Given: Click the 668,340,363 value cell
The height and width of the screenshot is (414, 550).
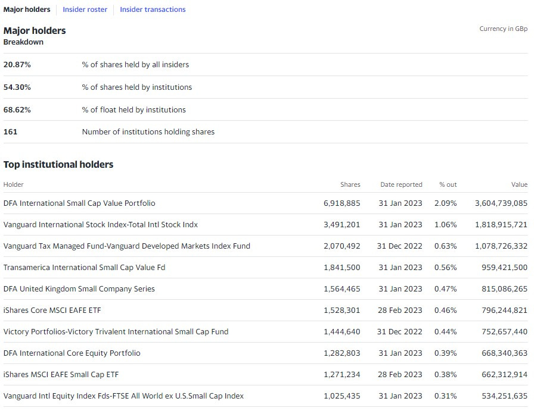Looking at the screenshot, I should point(504,353).
